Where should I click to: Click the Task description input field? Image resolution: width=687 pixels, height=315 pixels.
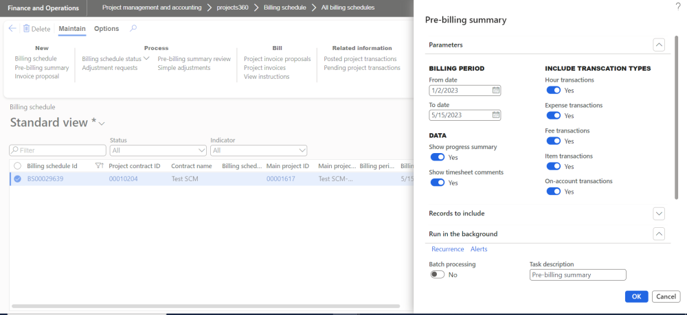point(578,275)
